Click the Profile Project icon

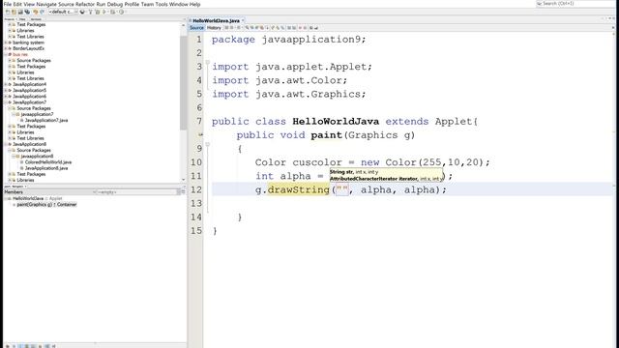coord(121,12)
